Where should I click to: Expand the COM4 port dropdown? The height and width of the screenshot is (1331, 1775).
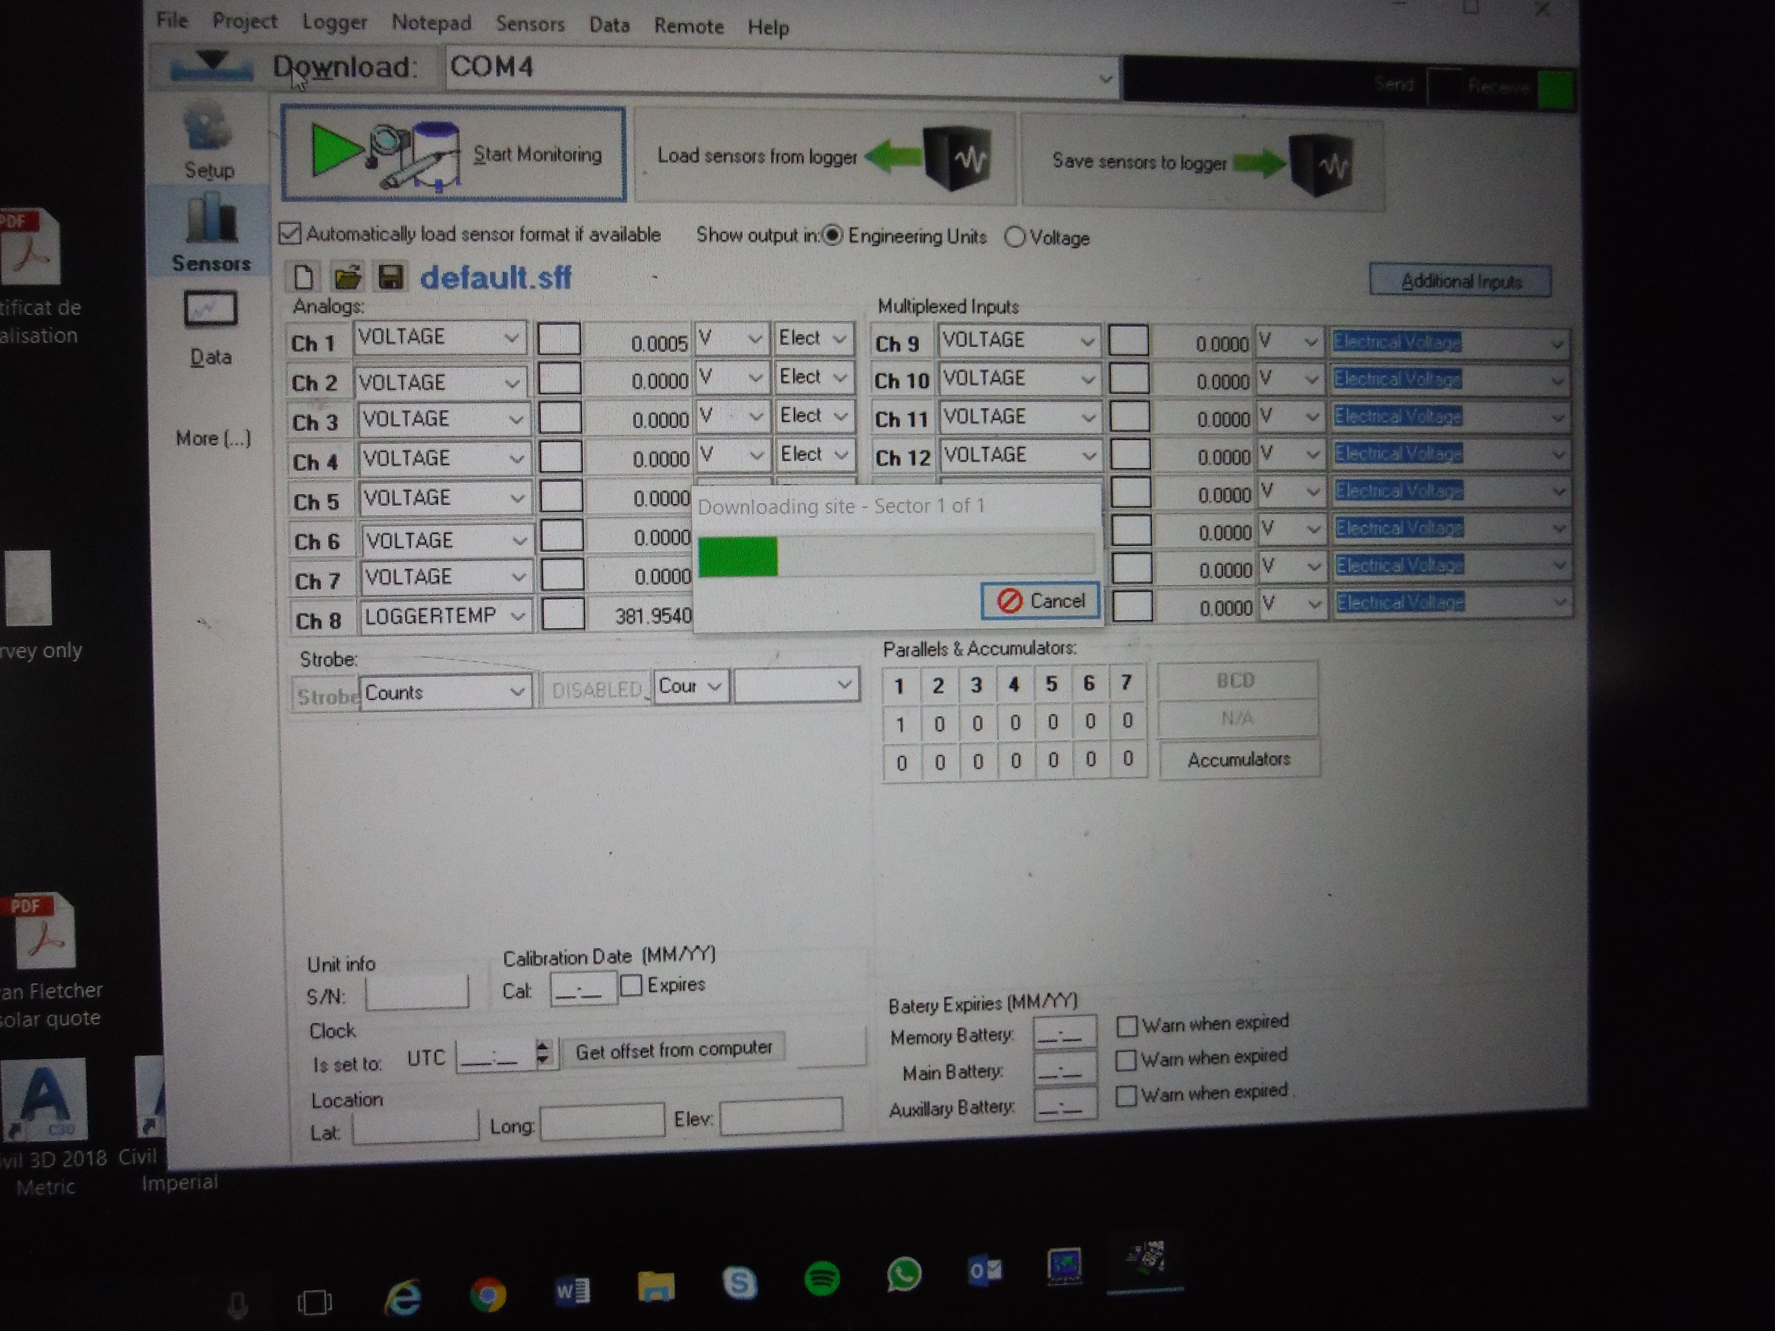(1105, 79)
